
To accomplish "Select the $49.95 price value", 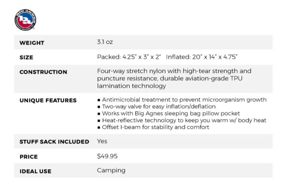I will [x=107, y=156].
